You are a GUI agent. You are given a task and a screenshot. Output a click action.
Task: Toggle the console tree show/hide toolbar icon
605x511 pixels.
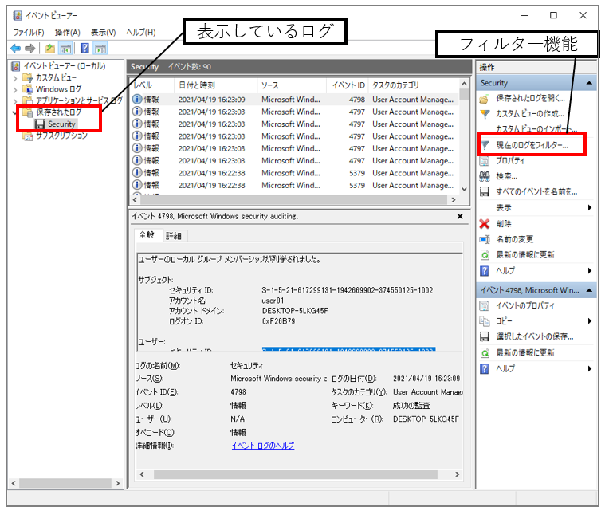tap(65, 49)
